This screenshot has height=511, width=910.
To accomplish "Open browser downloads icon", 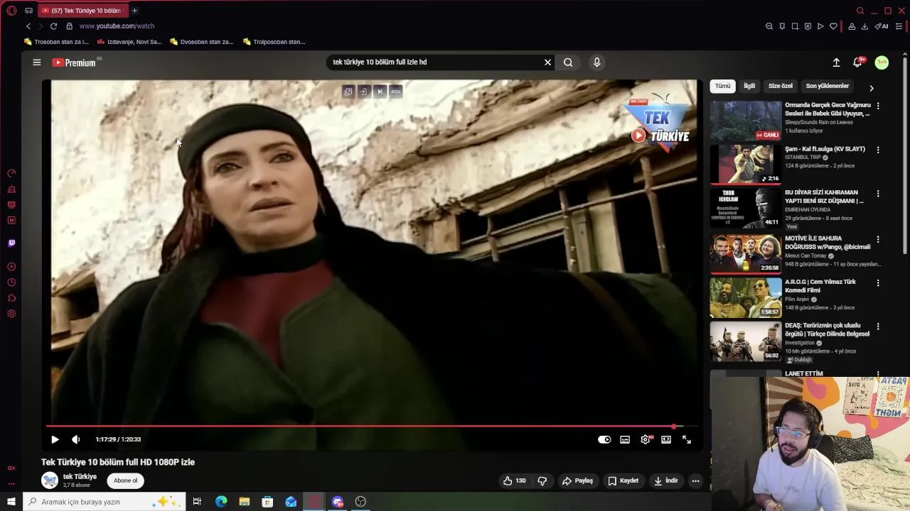I will 864,26.
